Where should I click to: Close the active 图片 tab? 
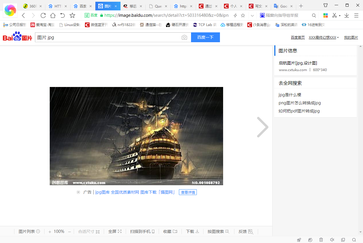(116, 6)
